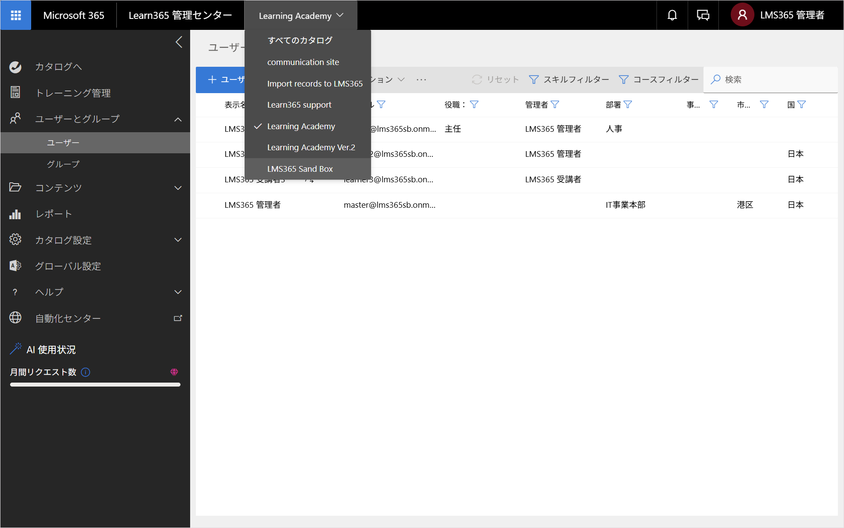Click the IT事業本部 department cell
Viewport: 844px width, 528px height.
coord(625,205)
